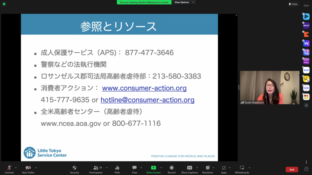Open the Participants list
Image resolution: width=312 pixels, height=175 pixels.
[96, 169]
